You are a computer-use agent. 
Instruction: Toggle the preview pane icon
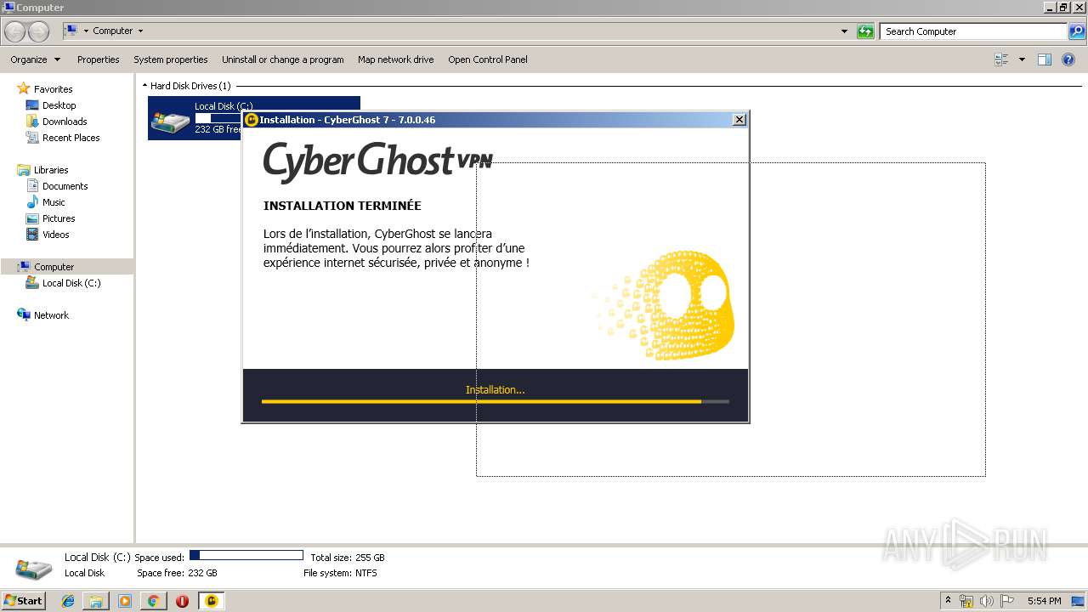click(1045, 59)
